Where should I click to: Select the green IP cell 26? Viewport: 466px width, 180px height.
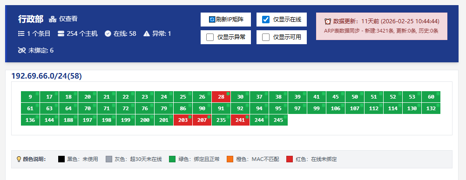[202, 97]
